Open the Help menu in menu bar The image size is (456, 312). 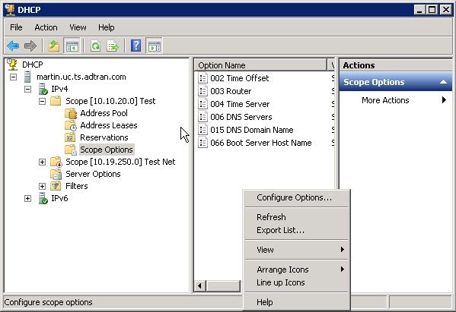click(x=106, y=27)
